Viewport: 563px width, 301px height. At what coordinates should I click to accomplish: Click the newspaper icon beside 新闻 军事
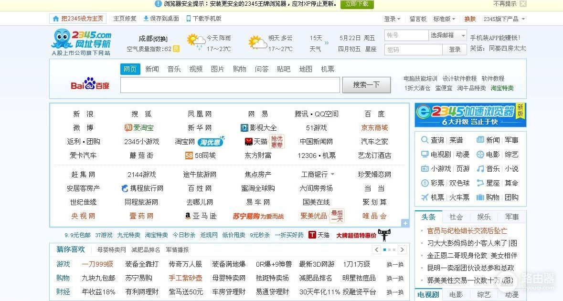click(480, 140)
